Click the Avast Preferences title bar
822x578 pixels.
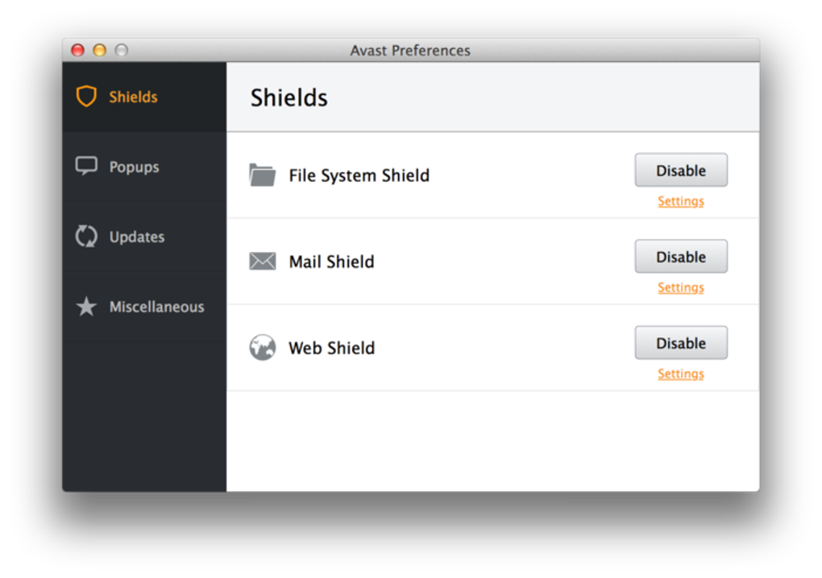[x=410, y=50]
